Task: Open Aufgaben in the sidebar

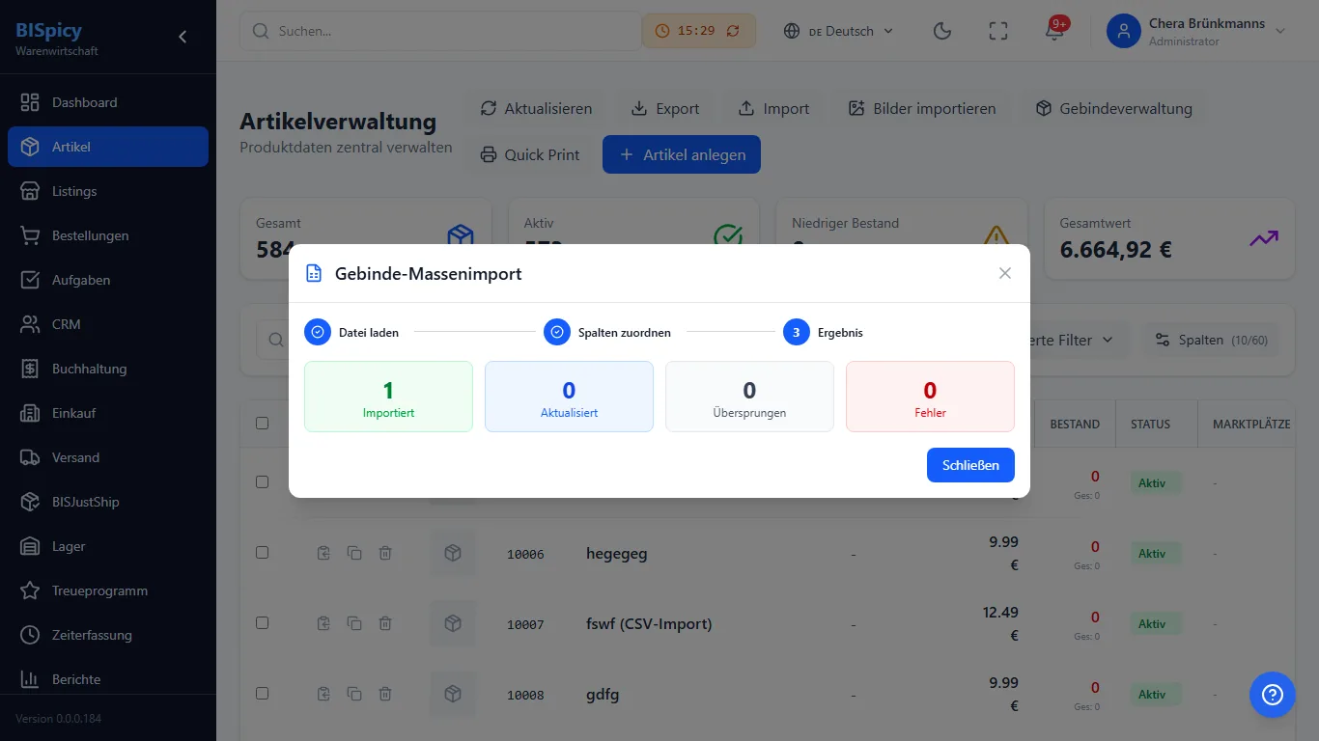Action: tap(108, 280)
